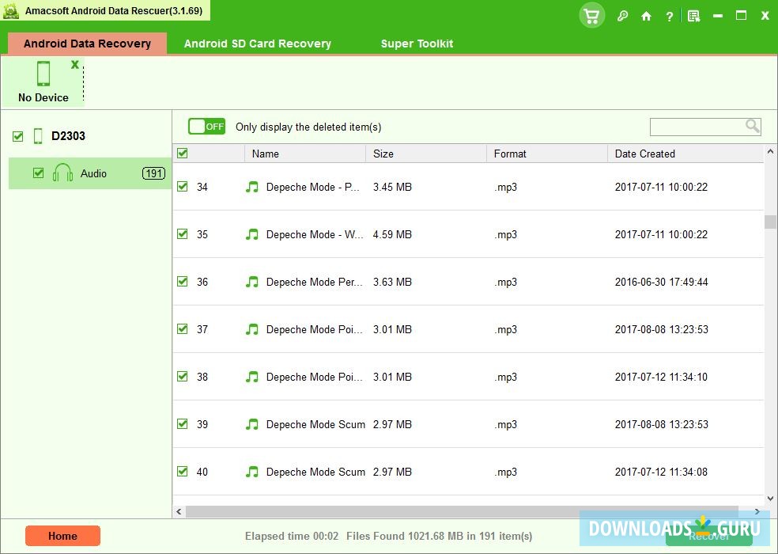Toggle the select-all checkbox in table header
778x554 pixels.
pyautogui.click(x=183, y=154)
